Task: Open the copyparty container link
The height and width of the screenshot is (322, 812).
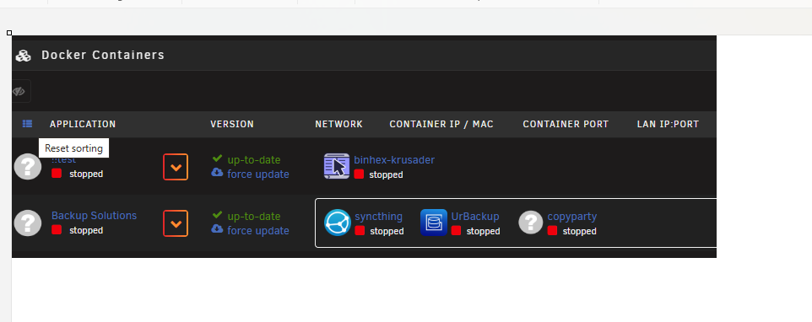Action: coord(571,216)
